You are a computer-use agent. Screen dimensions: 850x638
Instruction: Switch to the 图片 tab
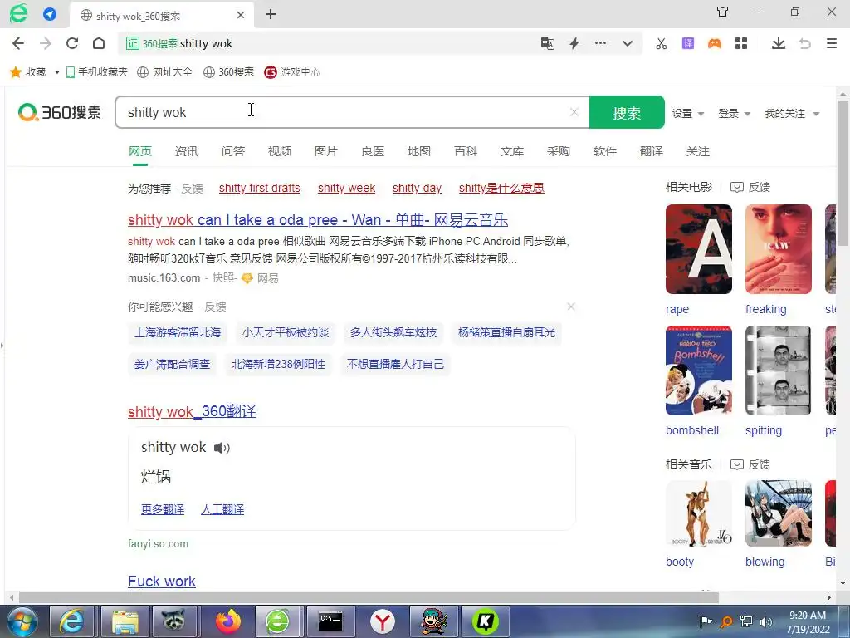[325, 151]
